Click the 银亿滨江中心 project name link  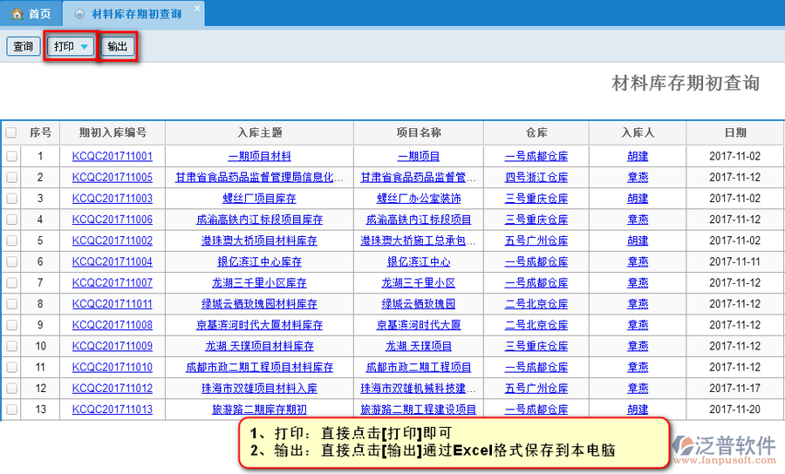419,261
